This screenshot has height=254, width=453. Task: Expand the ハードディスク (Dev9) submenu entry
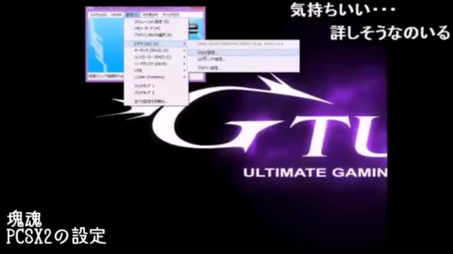tap(156, 64)
